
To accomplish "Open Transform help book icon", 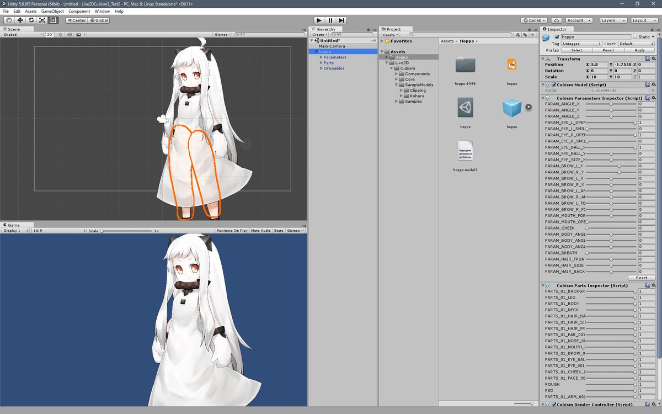I will tap(648, 59).
